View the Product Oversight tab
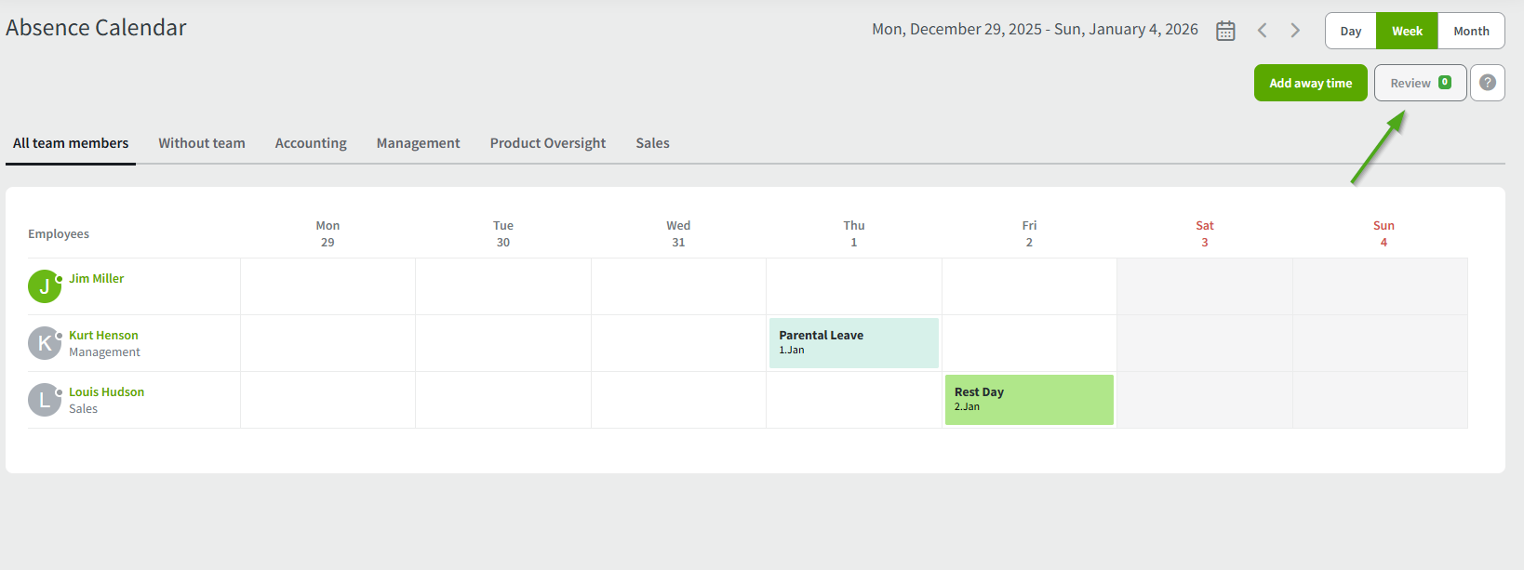 point(548,143)
